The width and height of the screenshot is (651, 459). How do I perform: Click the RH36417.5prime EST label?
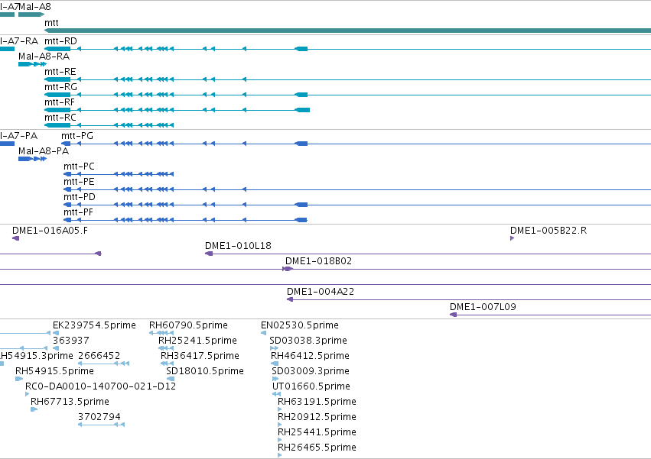pos(200,356)
